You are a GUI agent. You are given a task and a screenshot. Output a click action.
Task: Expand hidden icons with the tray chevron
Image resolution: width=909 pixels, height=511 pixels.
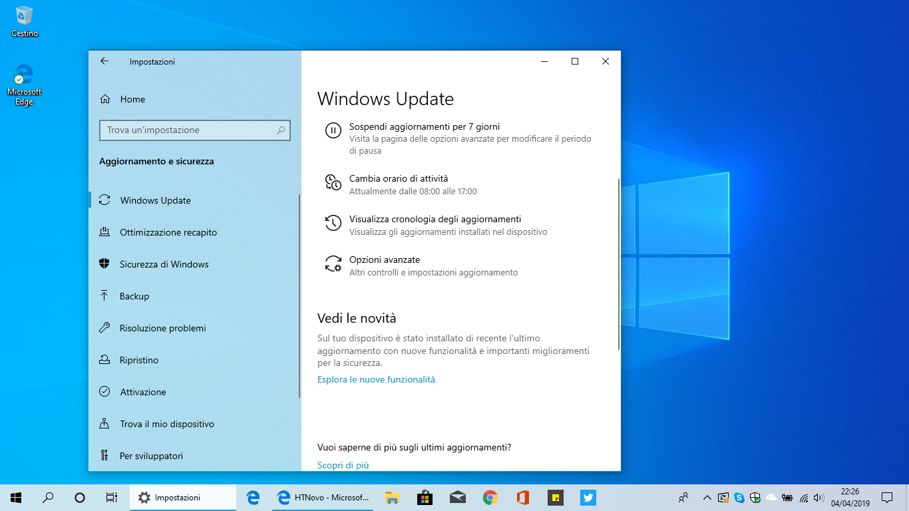pyautogui.click(x=707, y=497)
